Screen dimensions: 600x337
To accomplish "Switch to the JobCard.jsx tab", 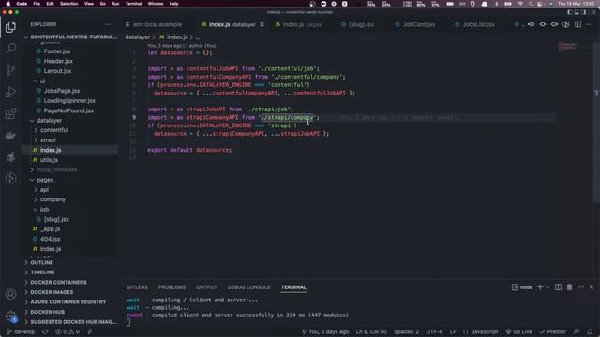I will tap(415, 24).
